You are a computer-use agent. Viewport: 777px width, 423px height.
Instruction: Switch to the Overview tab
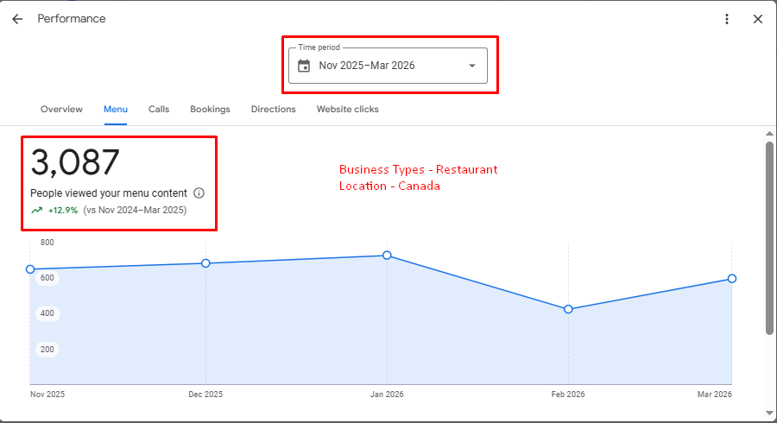[61, 110]
